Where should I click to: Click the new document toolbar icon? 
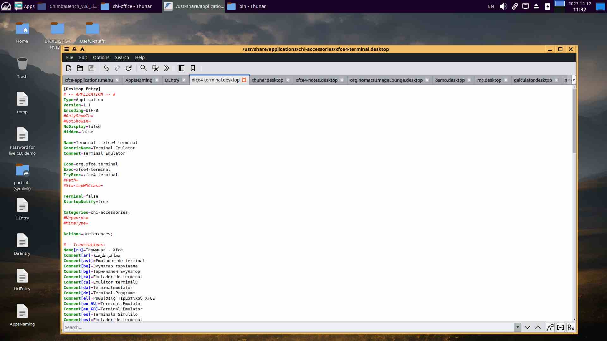[x=69, y=68]
